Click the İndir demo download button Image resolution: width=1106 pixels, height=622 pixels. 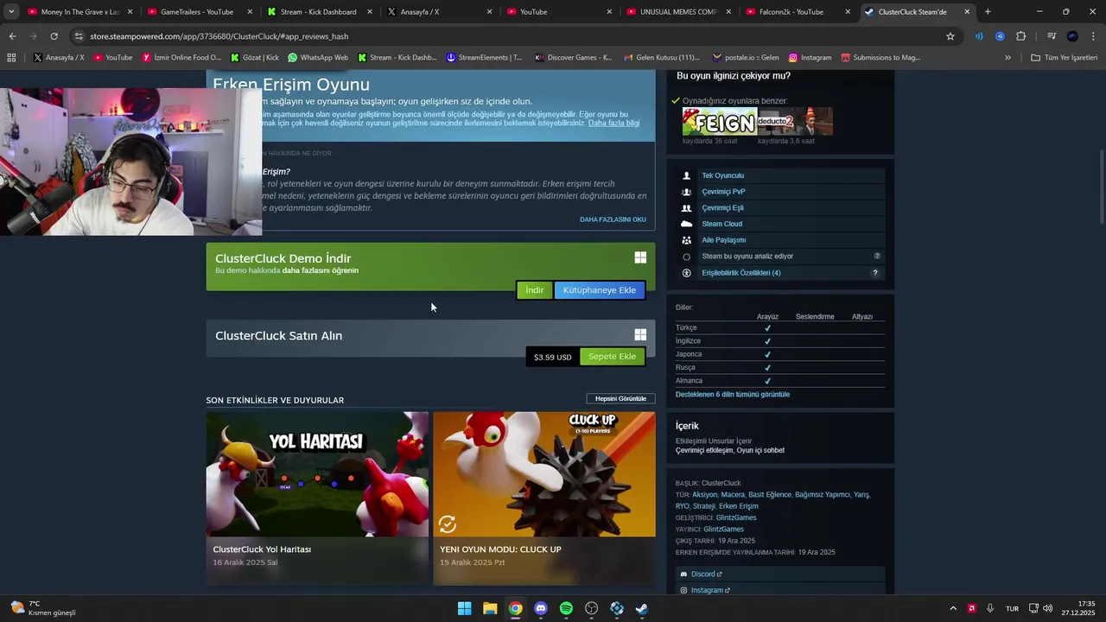pyautogui.click(x=535, y=290)
